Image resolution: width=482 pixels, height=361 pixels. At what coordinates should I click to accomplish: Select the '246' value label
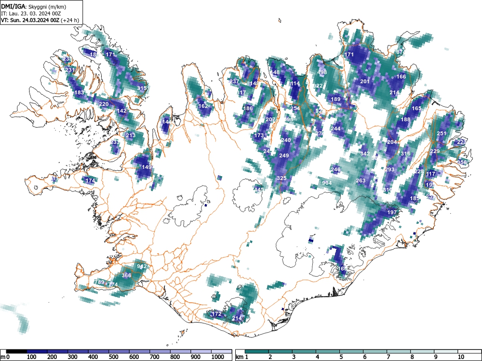point(335,169)
